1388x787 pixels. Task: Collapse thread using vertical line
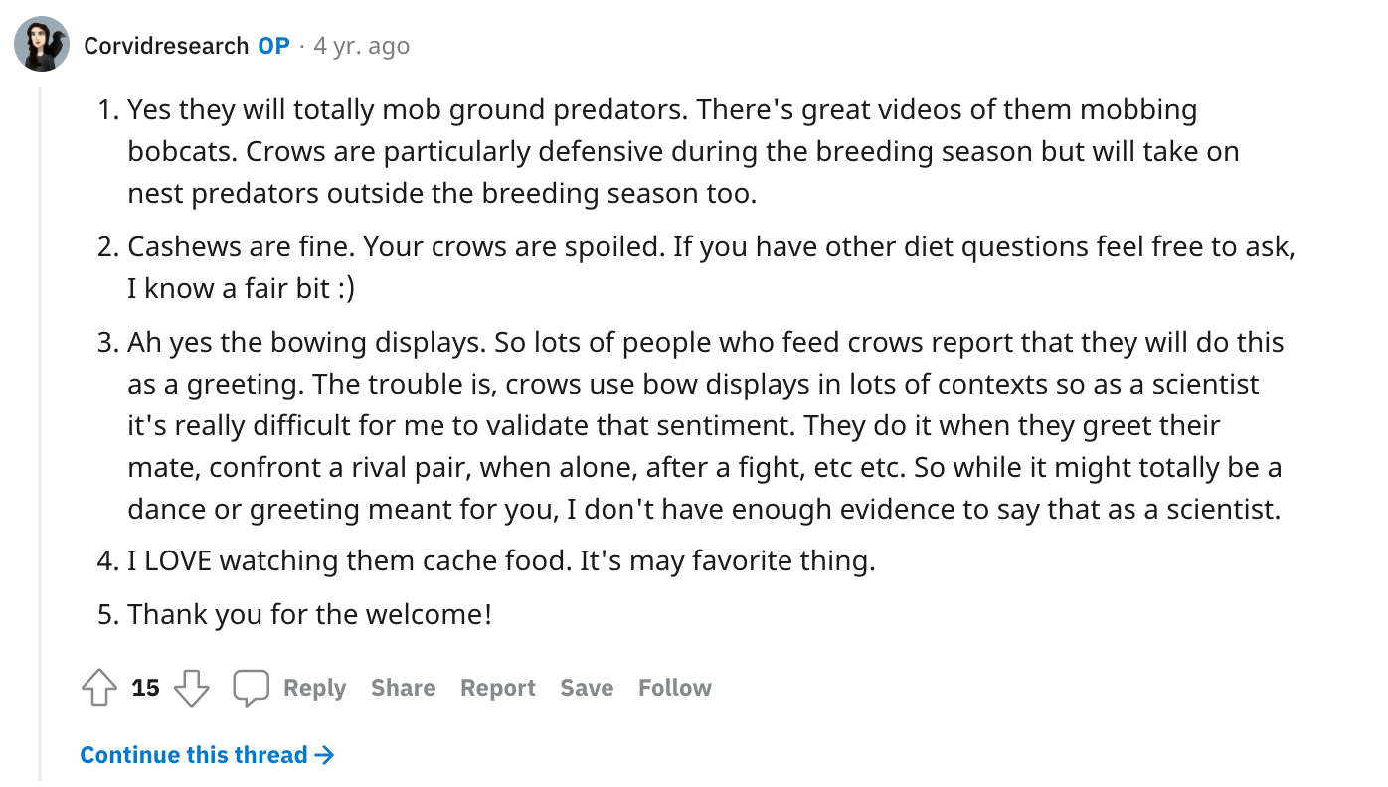41,397
